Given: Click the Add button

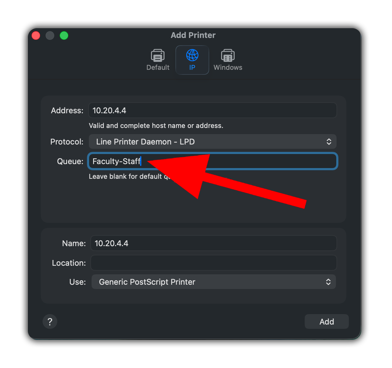Looking at the screenshot, I should point(327,321).
